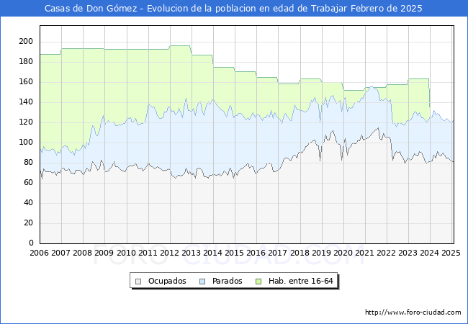468x324 pixels.
Task: Click the 2023 x-axis label
Action: pyautogui.click(x=408, y=253)
